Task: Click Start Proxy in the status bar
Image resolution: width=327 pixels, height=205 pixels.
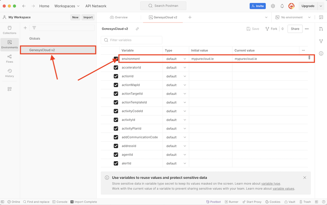Action: (x=252, y=202)
